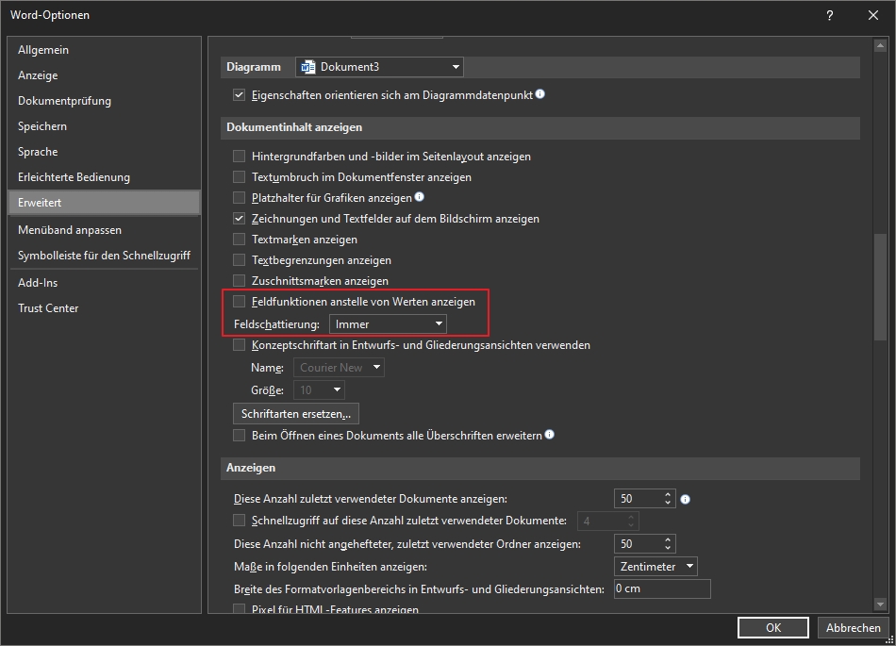Click info icon beside Platzhalter für Grafiken
Viewport: 896px width, 646px height.
[420, 197]
